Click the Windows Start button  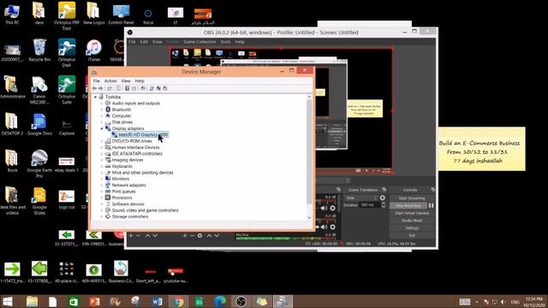[8, 301]
